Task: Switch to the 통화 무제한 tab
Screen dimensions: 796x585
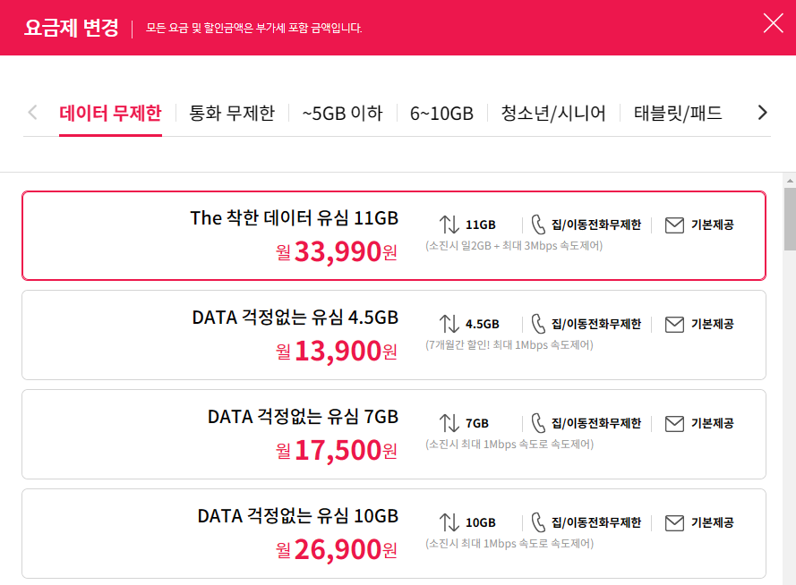Action: [x=232, y=113]
